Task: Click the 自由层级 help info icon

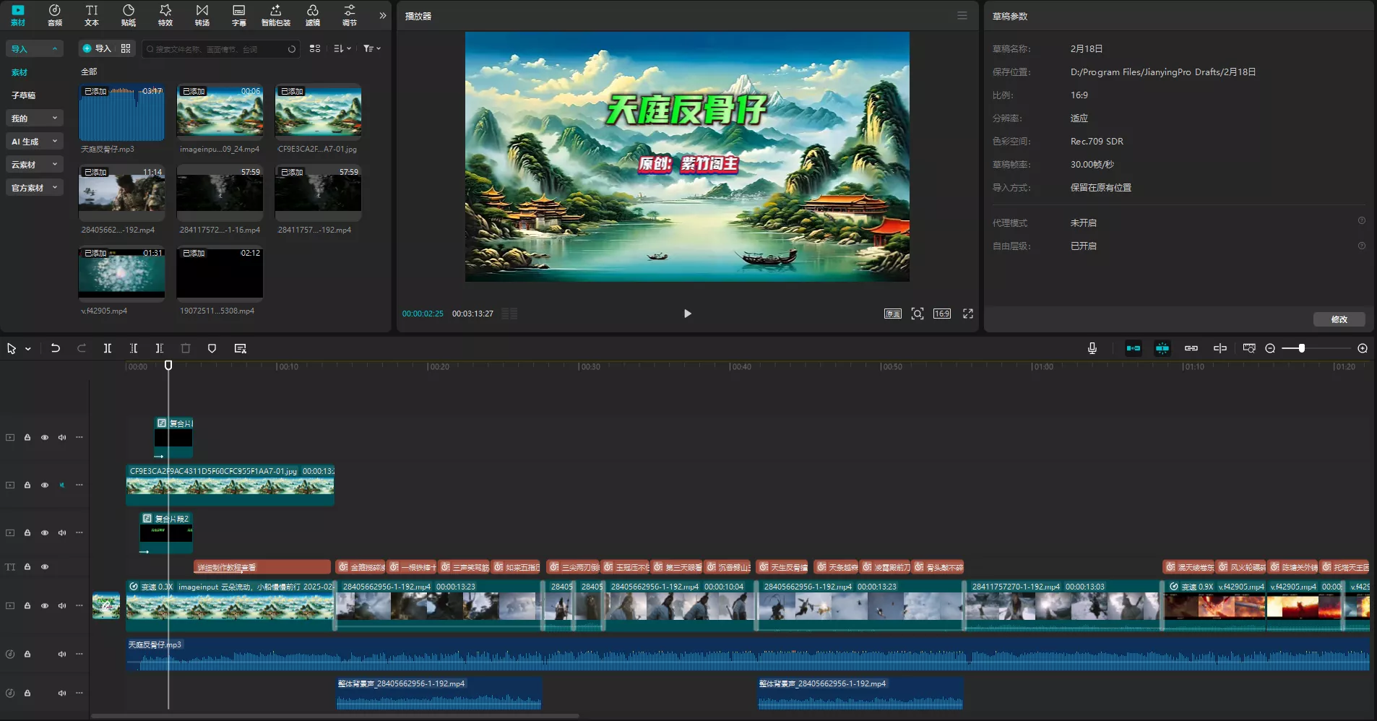Action: [1362, 246]
